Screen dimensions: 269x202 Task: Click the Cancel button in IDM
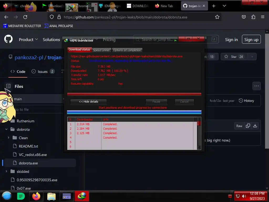click(x=184, y=102)
